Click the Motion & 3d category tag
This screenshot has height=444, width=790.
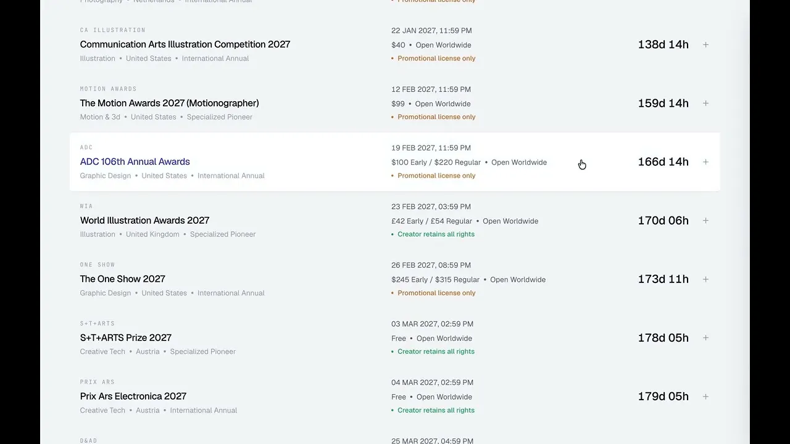(x=100, y=117)
